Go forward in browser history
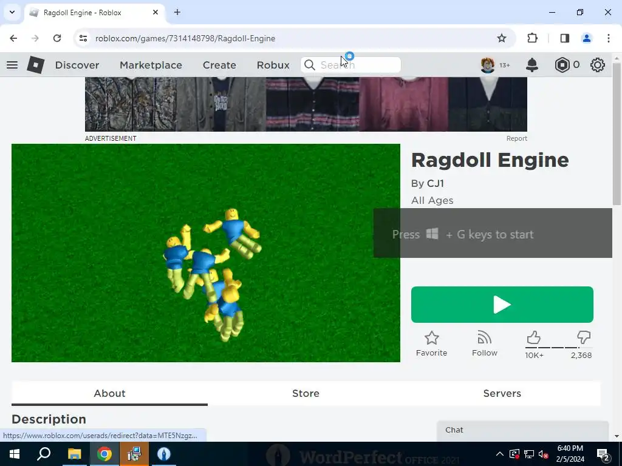 [x=35, y=38]
